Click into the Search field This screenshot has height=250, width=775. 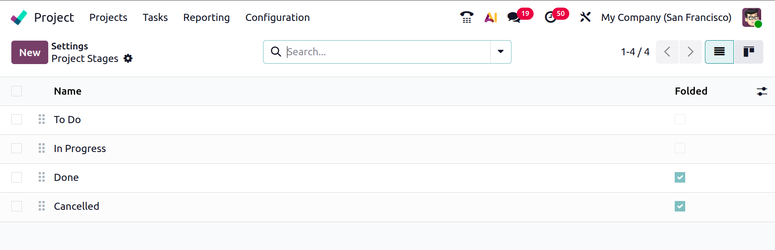(386, 52)
